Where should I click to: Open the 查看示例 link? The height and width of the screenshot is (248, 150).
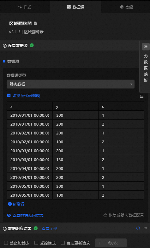click(50, 228)
